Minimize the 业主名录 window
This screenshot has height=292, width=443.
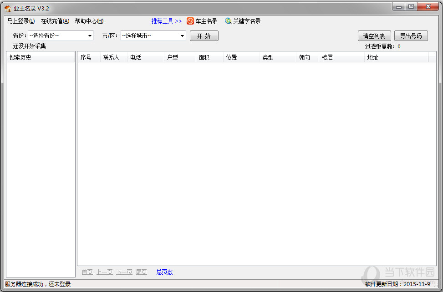(399, 6)
